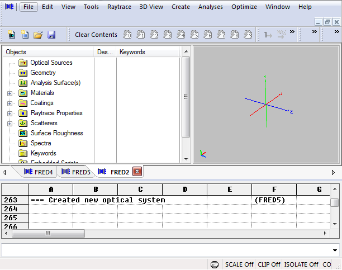Screen dimensions: 342x270
Task: Click the new FRED document icon
Action: tap(11, 35)
